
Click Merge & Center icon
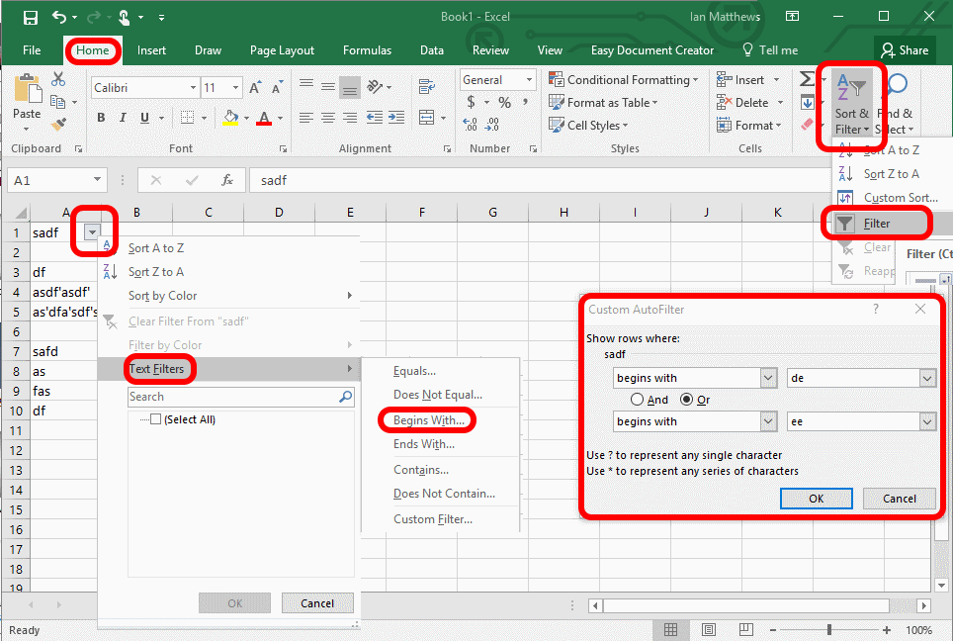(427, 118)
